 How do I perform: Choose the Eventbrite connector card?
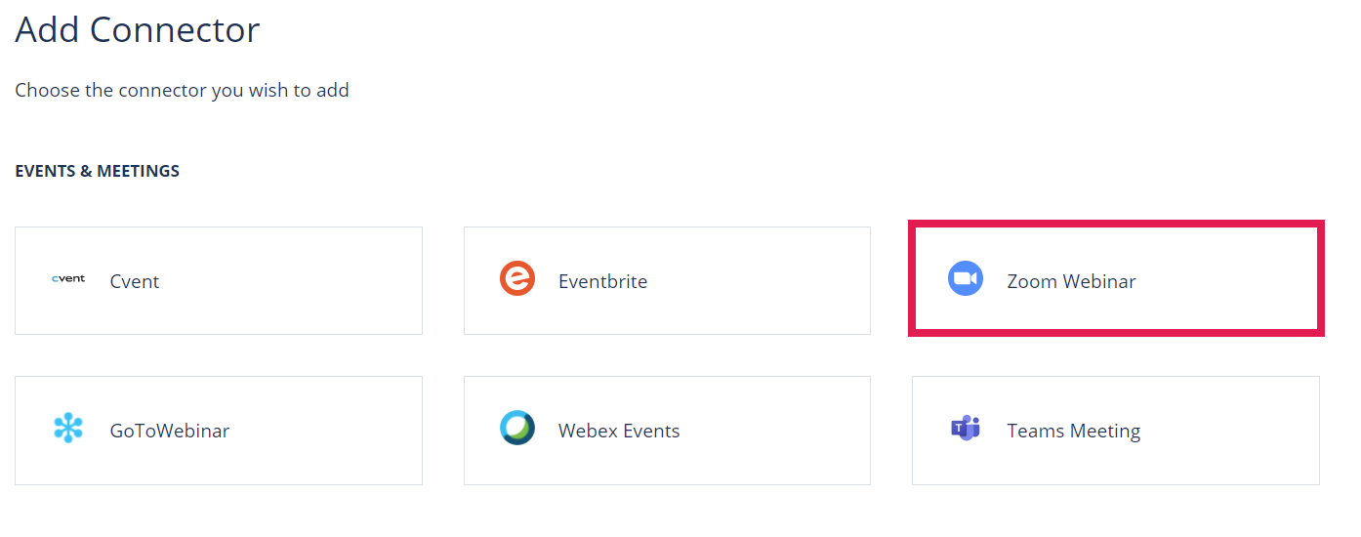coord(667,281)
